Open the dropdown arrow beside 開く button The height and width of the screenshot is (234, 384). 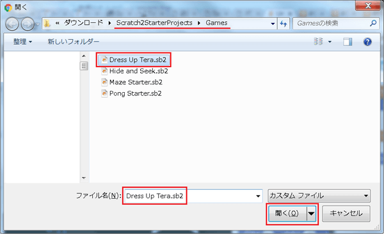pyautogui.click(x=311, y=214)
